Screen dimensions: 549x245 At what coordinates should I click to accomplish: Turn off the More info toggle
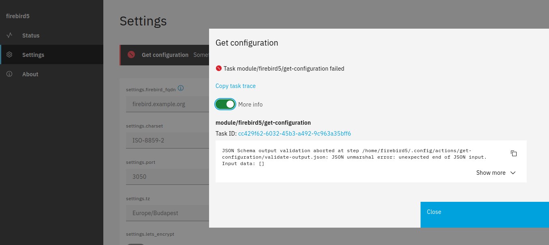pos(225,105)
